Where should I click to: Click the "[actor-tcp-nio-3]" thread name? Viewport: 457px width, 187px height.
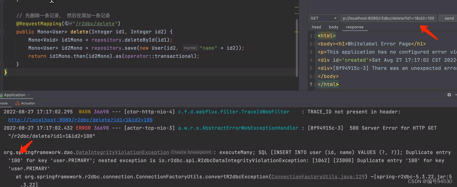(149, 128)
